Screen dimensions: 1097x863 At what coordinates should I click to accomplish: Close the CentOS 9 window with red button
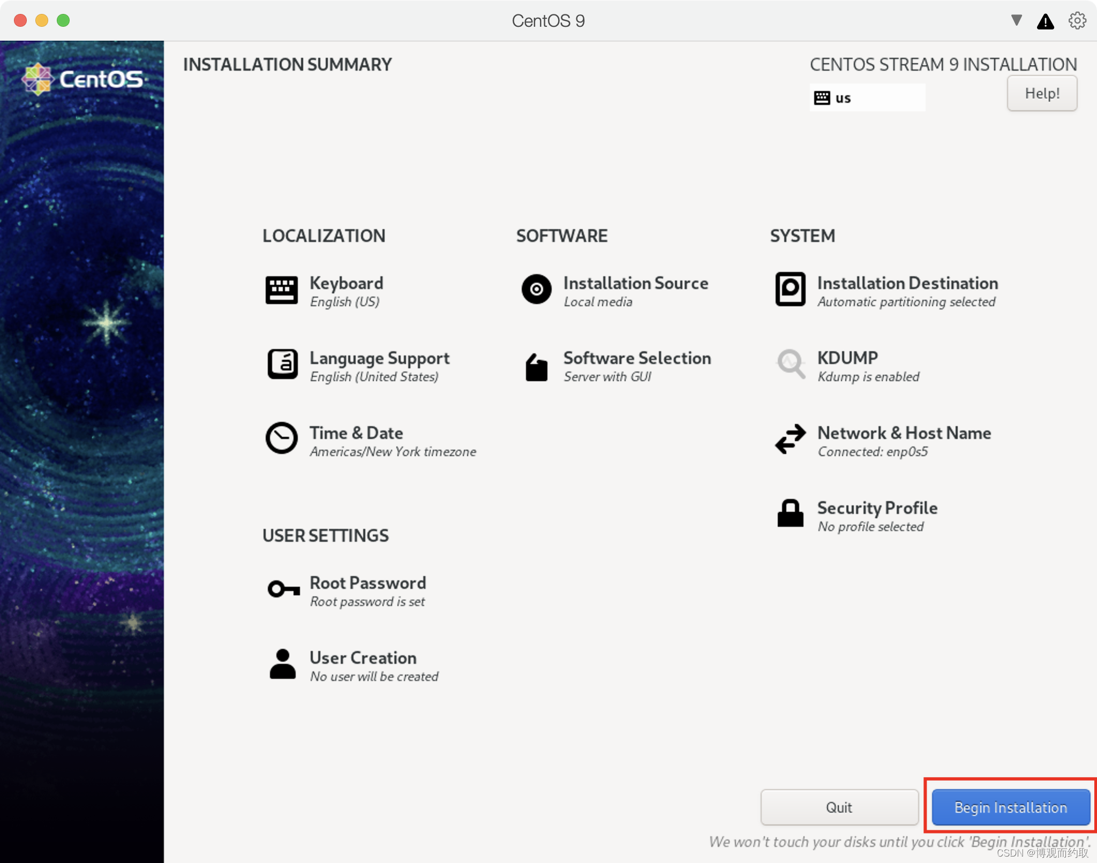[20, 20]
